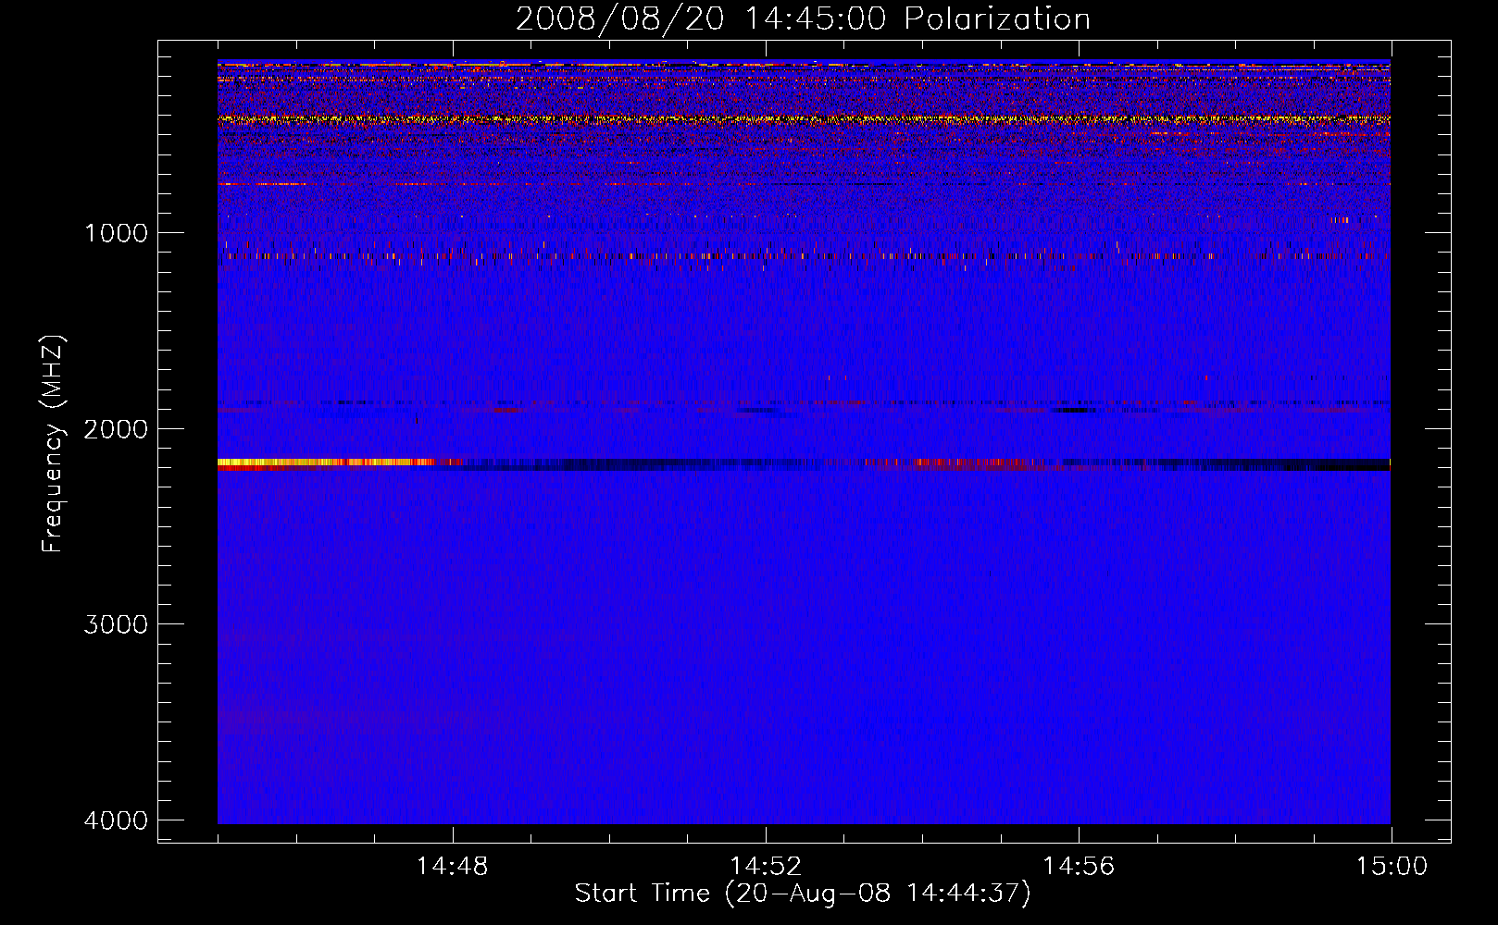Click the '3000' frequency tick label
The height and width of the screenshot is (925, 1498).
click(x=116, y=624)
